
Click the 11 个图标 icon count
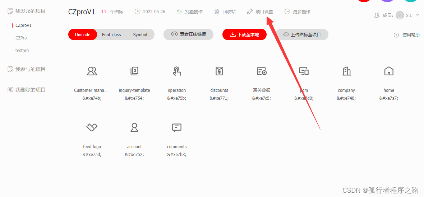(x=112, y=11)
